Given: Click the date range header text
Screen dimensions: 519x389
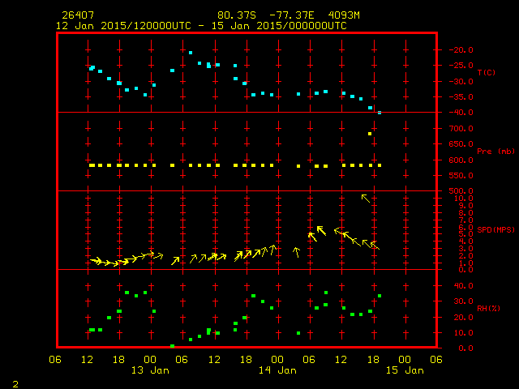Looking at the screenshot, I should pos(201,26).
